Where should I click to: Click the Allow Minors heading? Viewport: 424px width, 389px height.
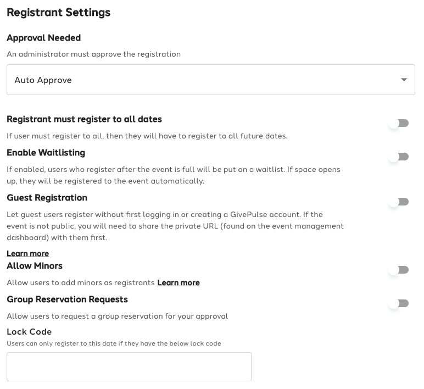click(x=35, y=266)
